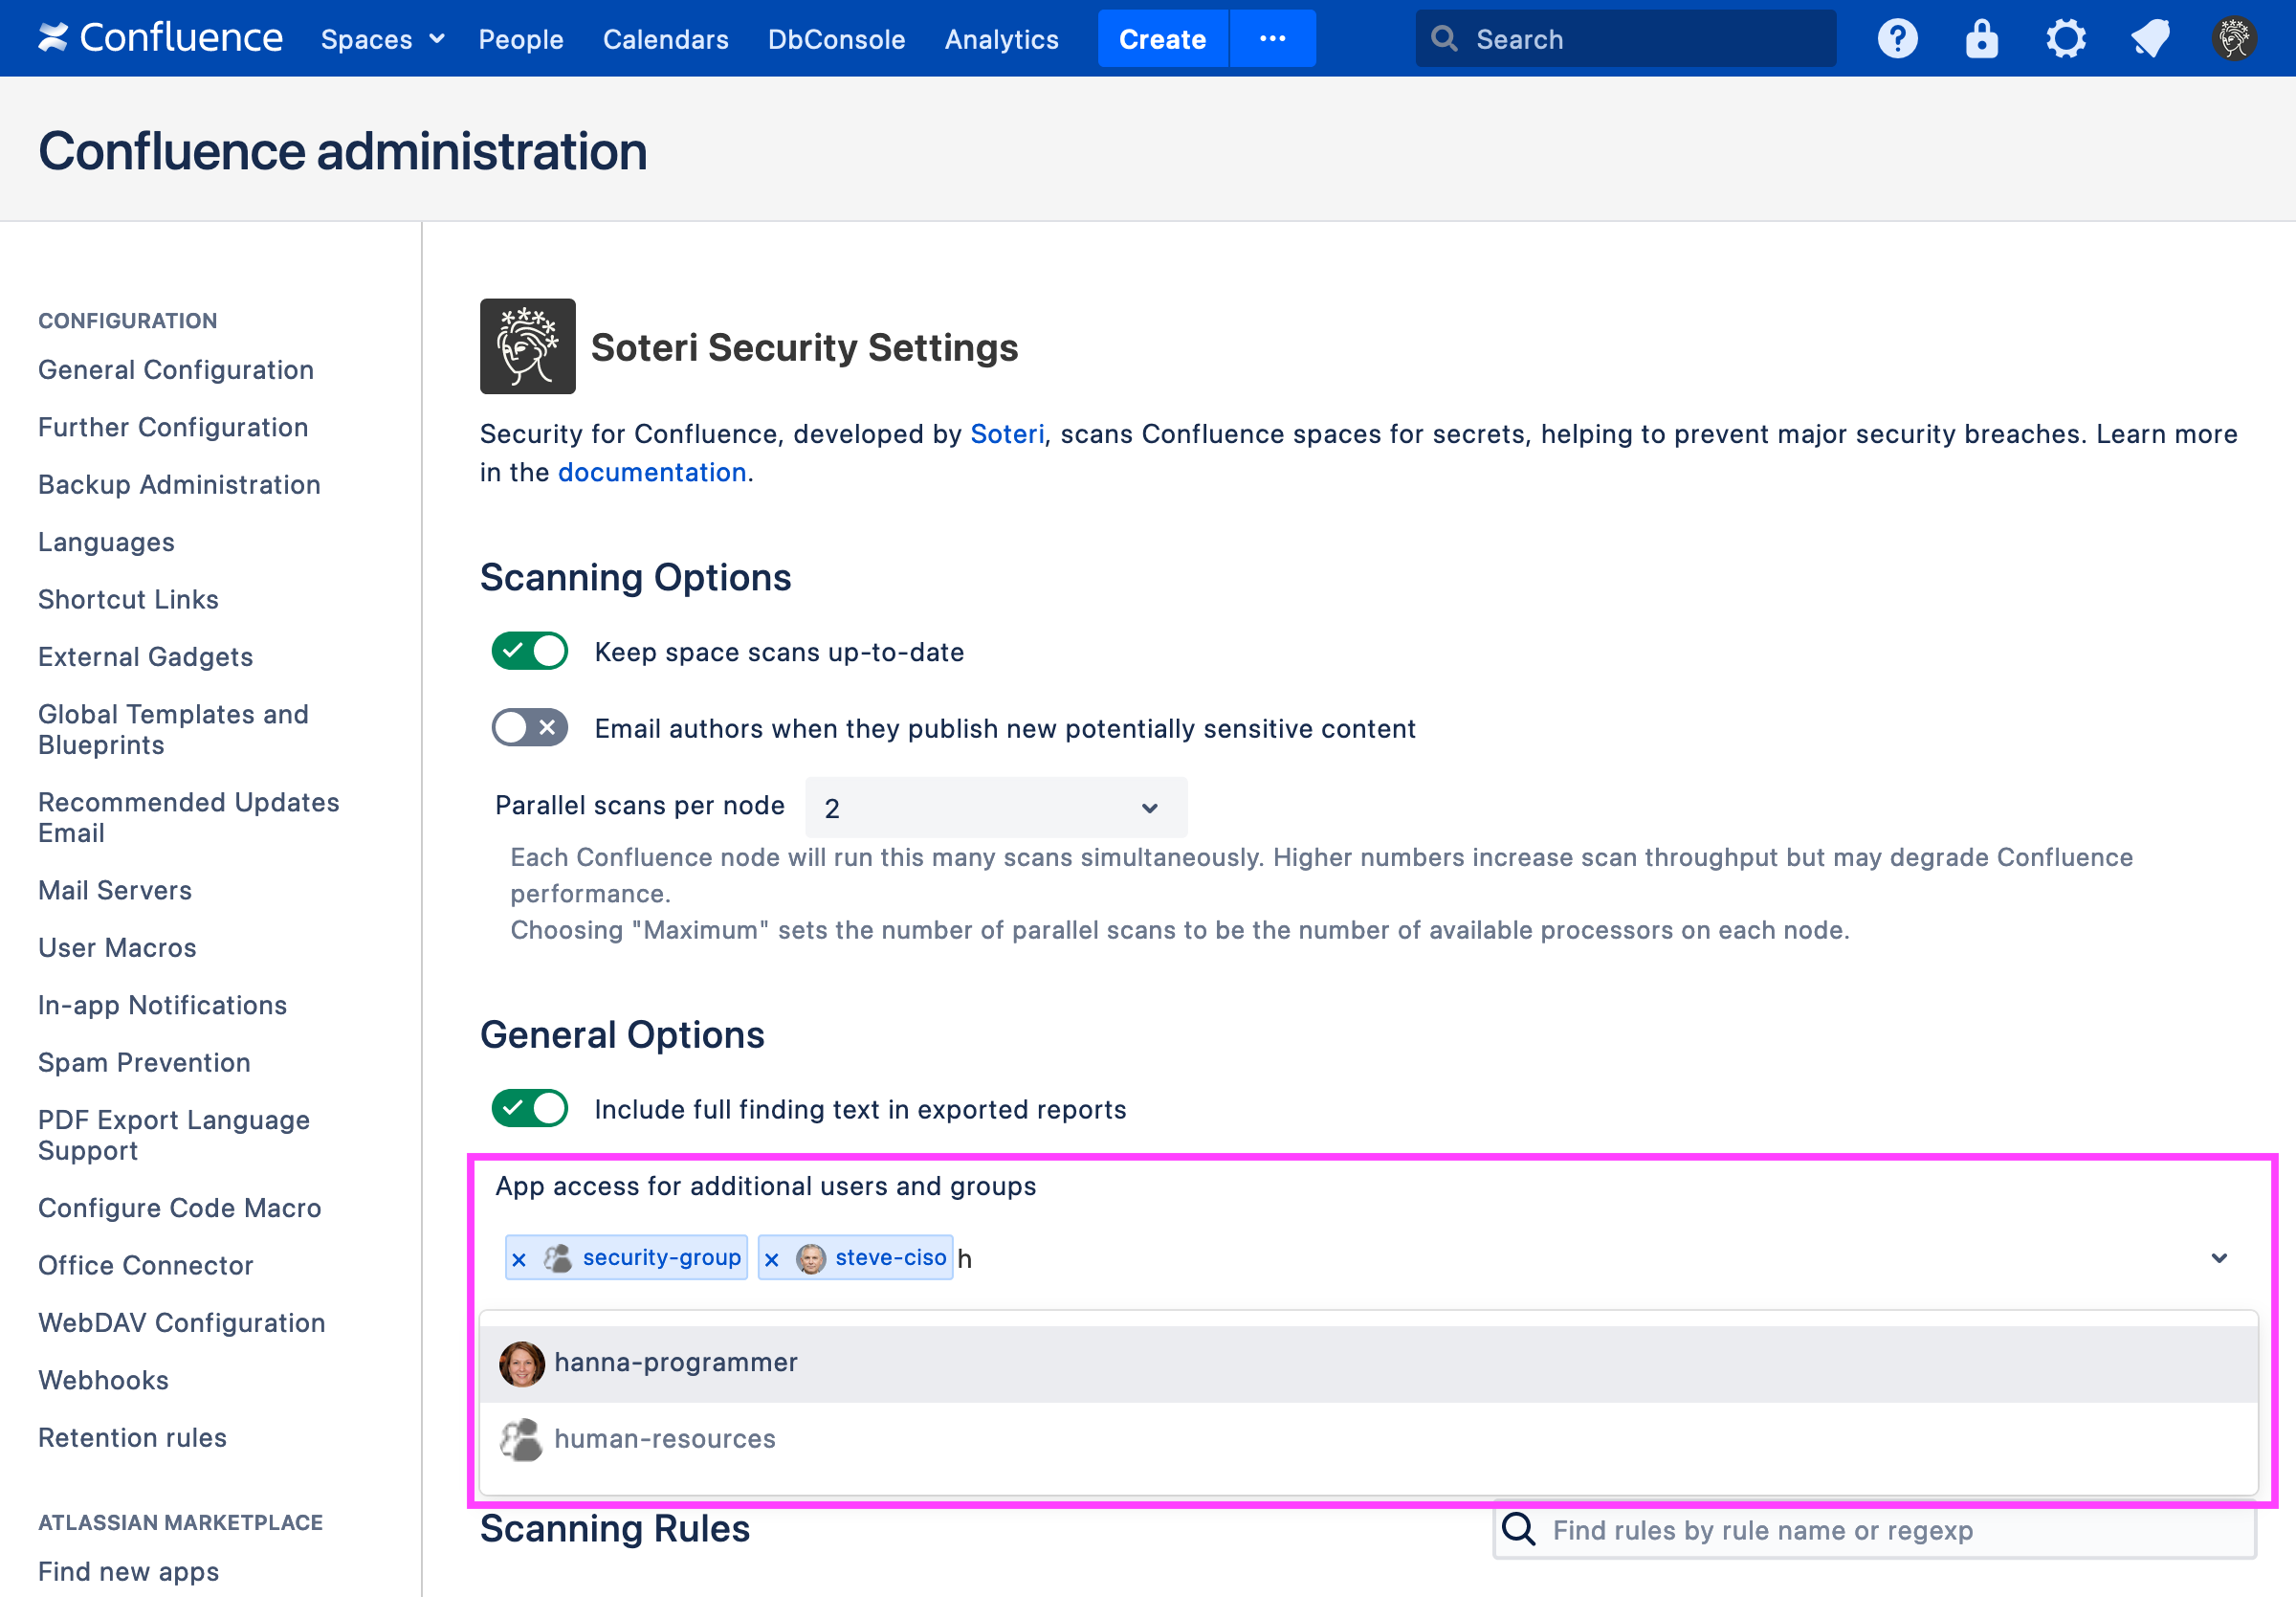
Task: Click the help question mark icon
Action: tap(1896, 39)
